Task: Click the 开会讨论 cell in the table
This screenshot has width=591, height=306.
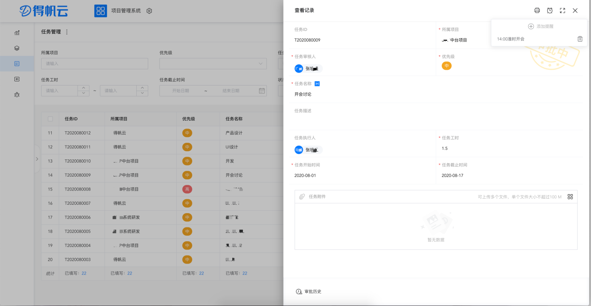Action: coord(234,175)
